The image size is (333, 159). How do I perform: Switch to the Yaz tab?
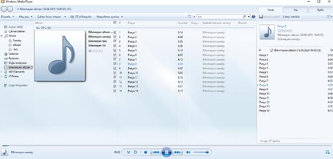(x=295, y=10)
